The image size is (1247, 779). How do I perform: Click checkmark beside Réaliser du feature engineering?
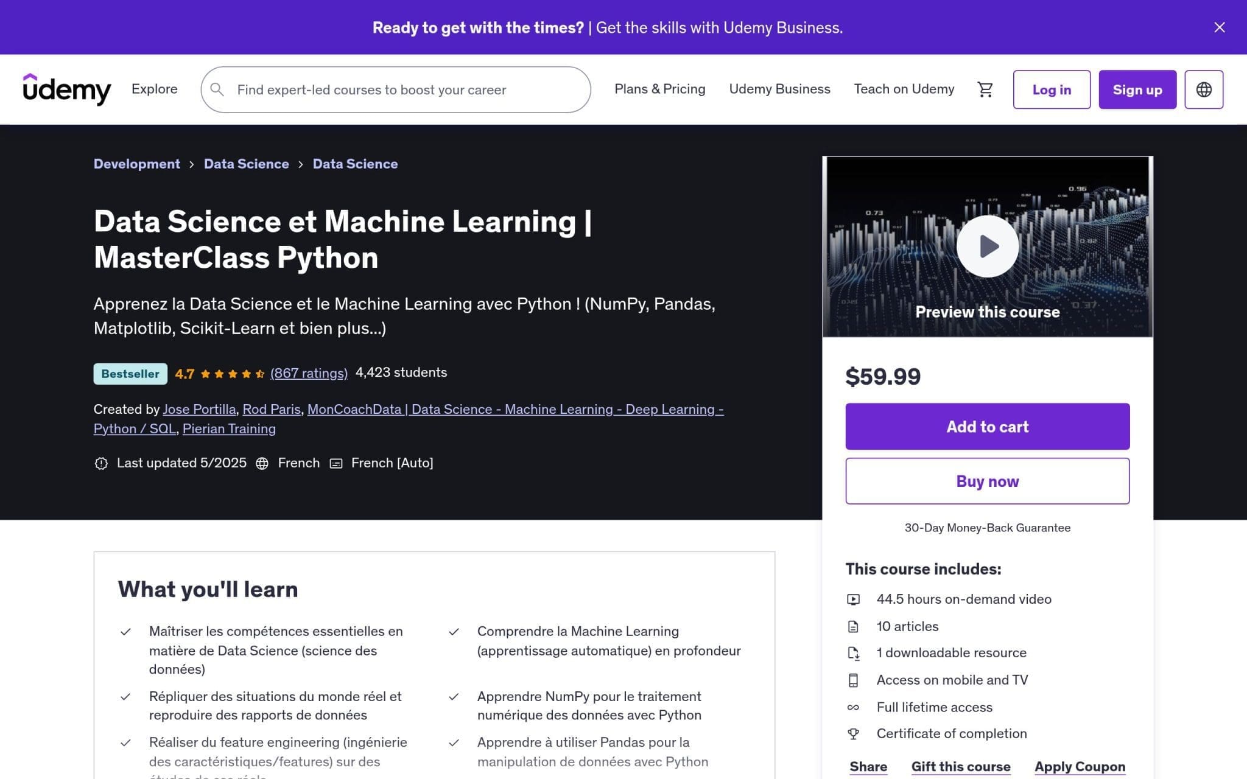[125, 742]
